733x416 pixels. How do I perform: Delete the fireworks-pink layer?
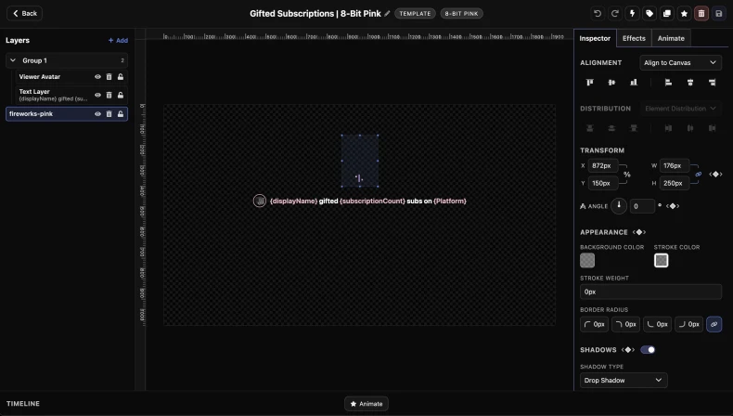[109, 113]
